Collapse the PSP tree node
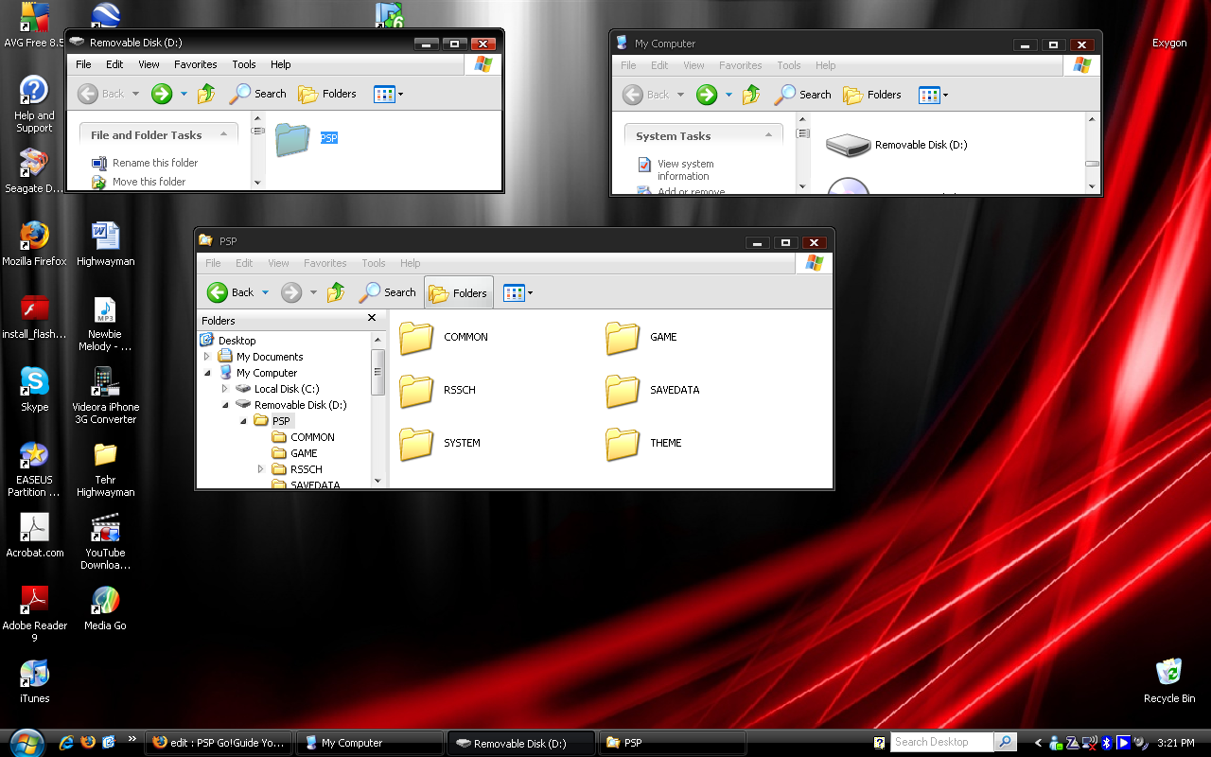 point(243,421)
